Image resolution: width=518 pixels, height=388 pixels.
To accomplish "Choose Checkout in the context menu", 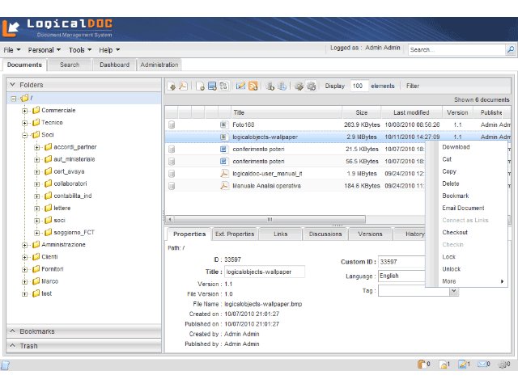I will [x=466, y=232].
